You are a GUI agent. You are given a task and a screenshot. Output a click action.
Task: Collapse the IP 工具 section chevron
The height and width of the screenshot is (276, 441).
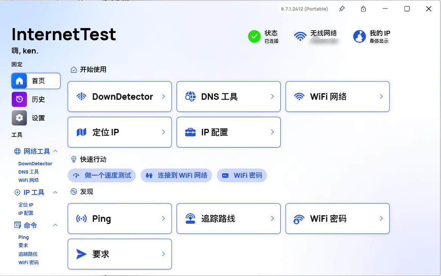click(x=56, y=192)
